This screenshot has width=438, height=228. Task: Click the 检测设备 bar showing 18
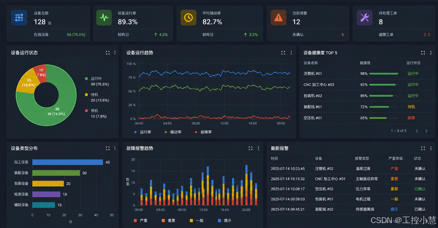coord(46,194)
